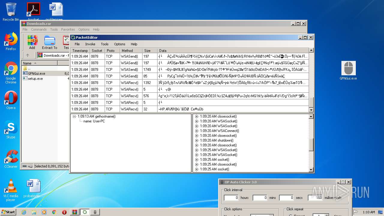This screenshot has width=384, height=216.
Task: Open VLC media player desktop shortcut
Action: [11, 190]
